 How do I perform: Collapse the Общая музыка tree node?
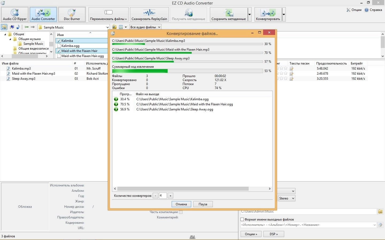tap(10, 39)
